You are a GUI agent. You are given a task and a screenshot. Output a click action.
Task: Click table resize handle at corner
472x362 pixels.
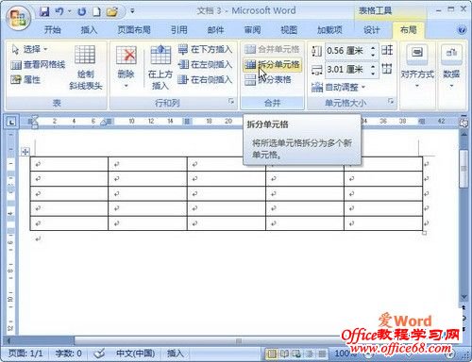click(x=424, y=233)
